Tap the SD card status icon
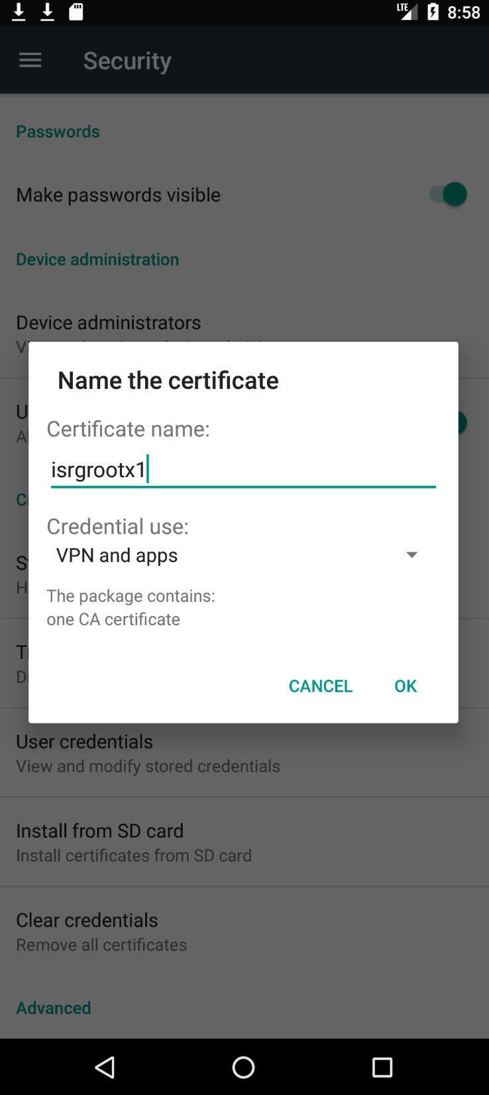 [76, 12]
